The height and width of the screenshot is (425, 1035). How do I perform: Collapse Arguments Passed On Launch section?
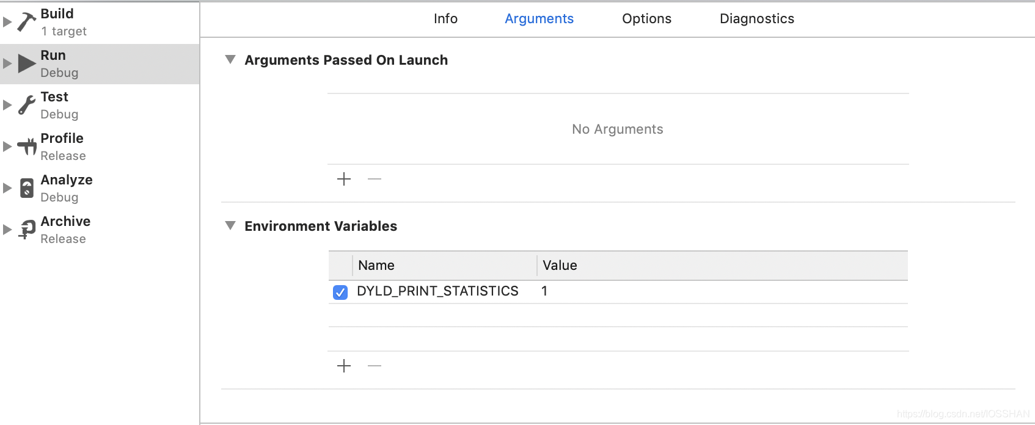[x=230, y=60]
